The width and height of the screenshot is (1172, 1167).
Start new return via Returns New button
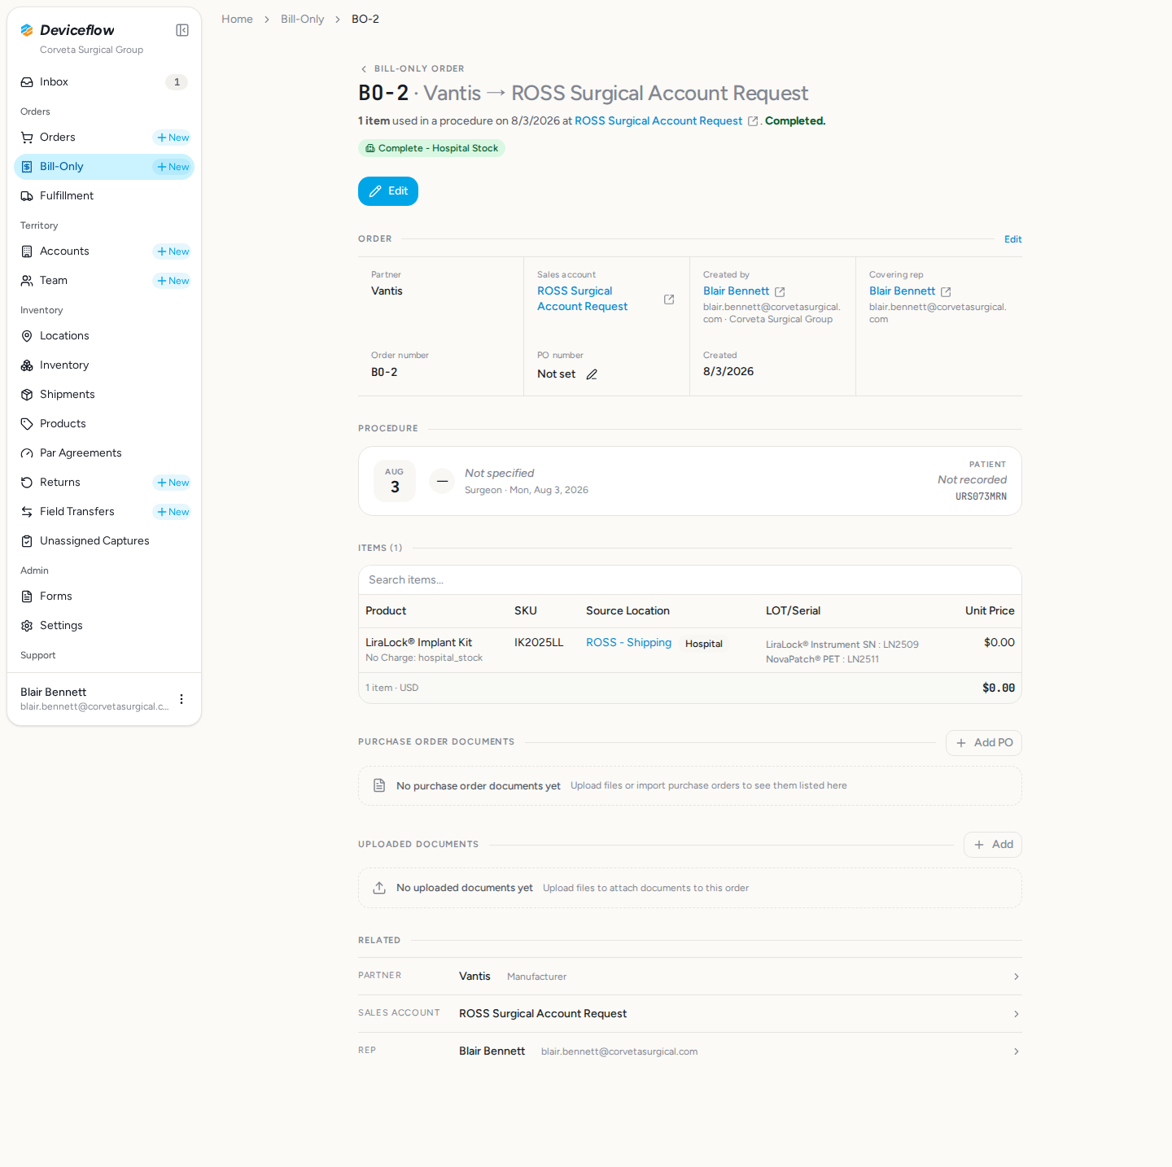click(x=173, y=483)
